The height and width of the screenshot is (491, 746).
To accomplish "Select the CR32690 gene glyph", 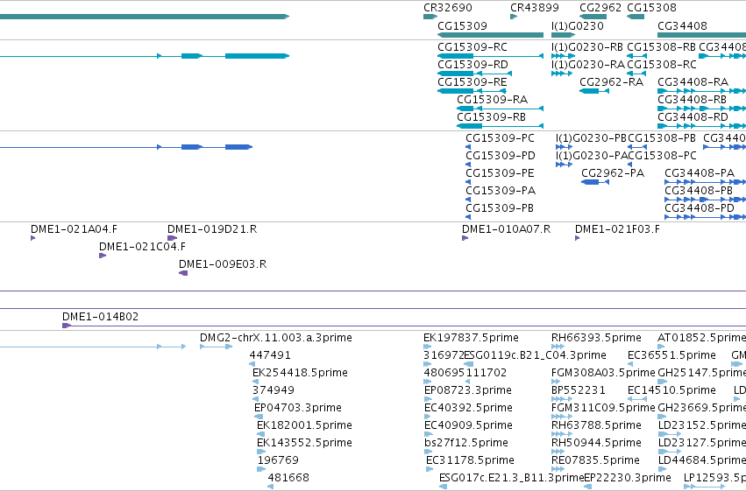I will 430,17.
